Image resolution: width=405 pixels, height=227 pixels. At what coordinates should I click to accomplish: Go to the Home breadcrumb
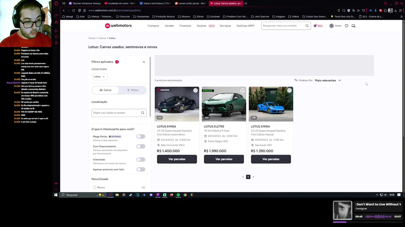[92, 38]
